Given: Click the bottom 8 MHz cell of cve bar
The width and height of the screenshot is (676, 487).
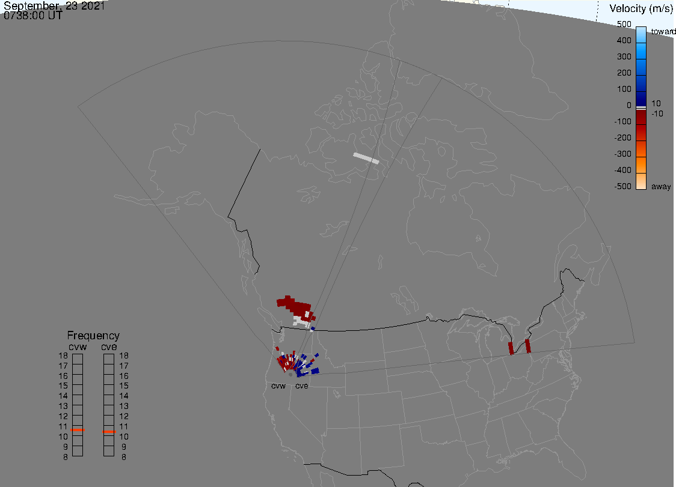Looking at the screenshot, I should (x=109, y=451).
